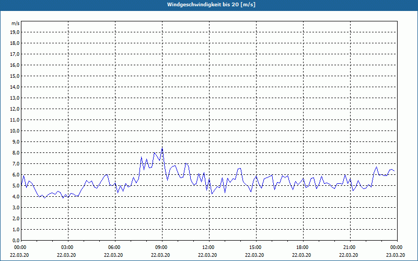This screenshot has height=261, width=418.
Task: Pick the '14,0' y-axis label
Action: click(15, 87)
